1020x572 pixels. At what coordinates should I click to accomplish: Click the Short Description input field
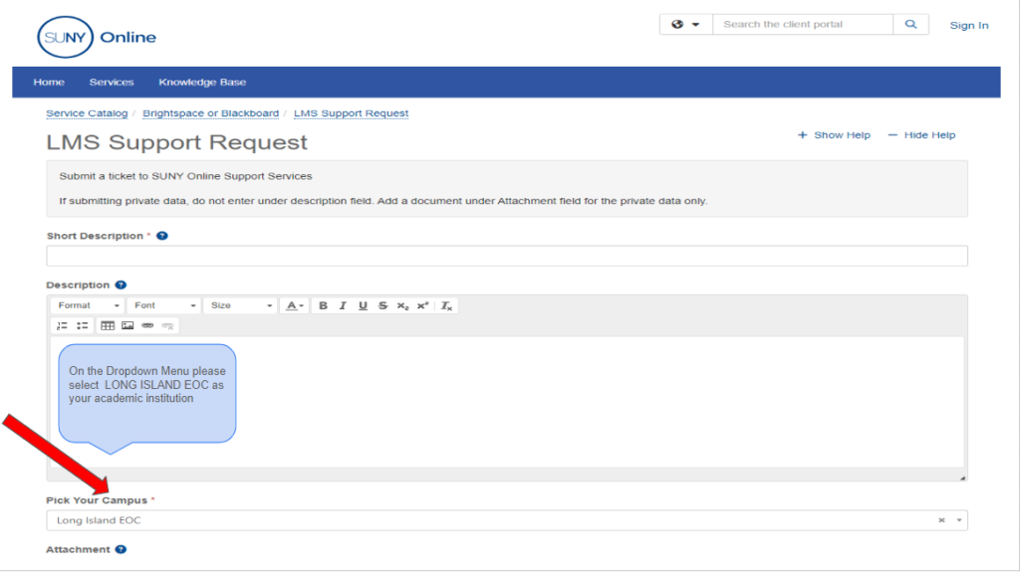click(x=507, y=256)
